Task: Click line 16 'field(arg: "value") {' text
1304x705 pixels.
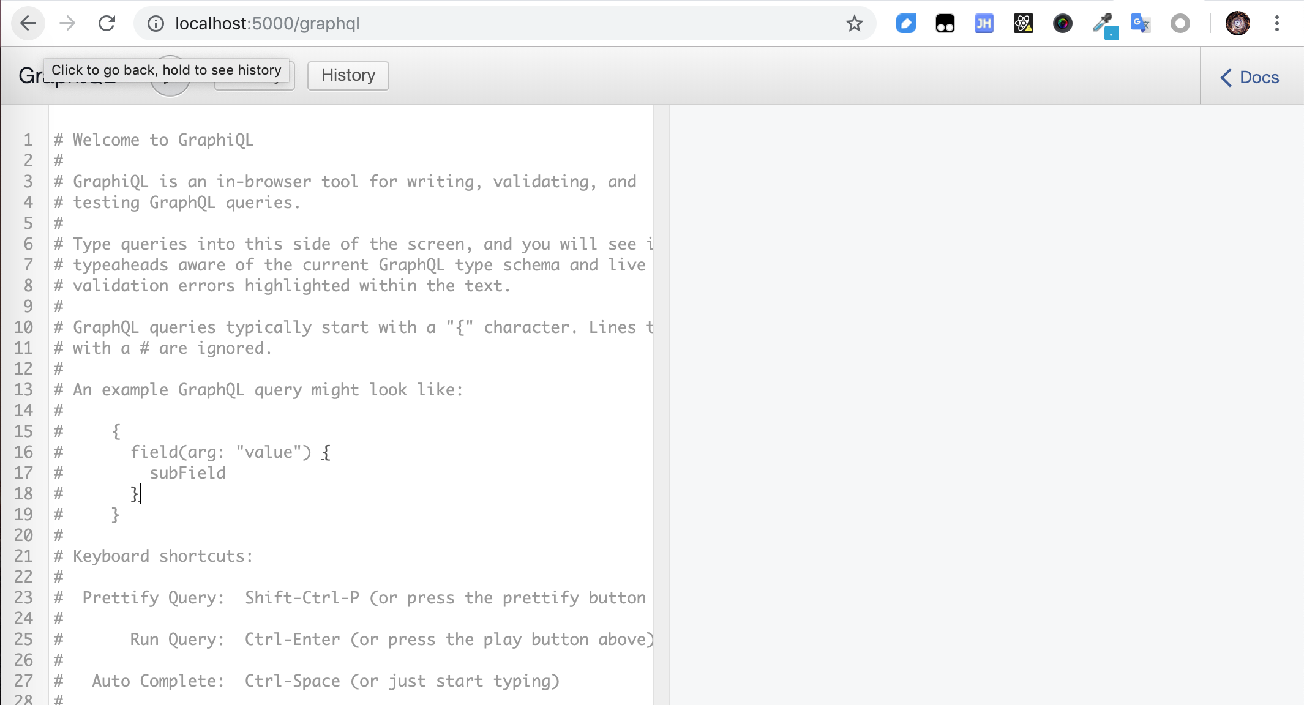Action: pos(230,452)
